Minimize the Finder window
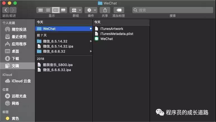This screenshot has height=122, width=216. pyautogui.click(x=10, y=3)
